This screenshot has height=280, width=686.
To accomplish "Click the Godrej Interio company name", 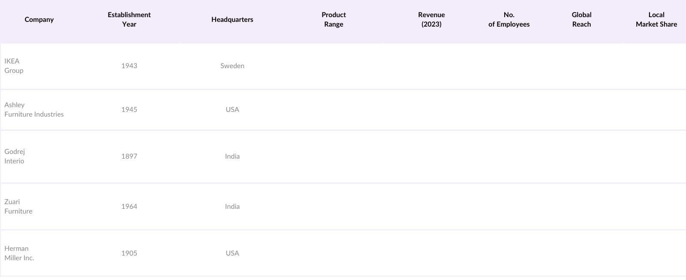I will (15, 157).
